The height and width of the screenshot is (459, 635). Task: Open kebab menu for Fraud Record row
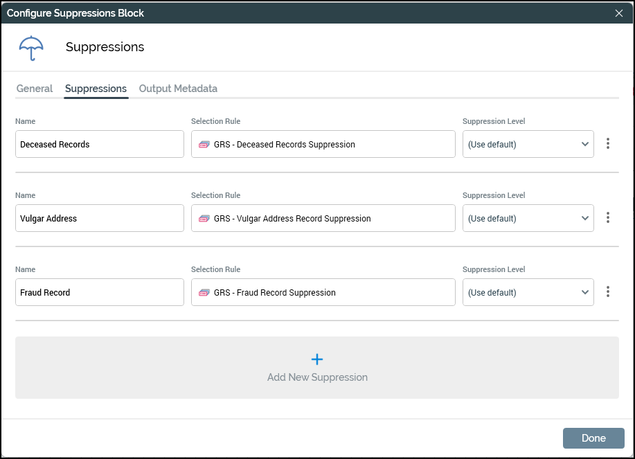[608, 292]
